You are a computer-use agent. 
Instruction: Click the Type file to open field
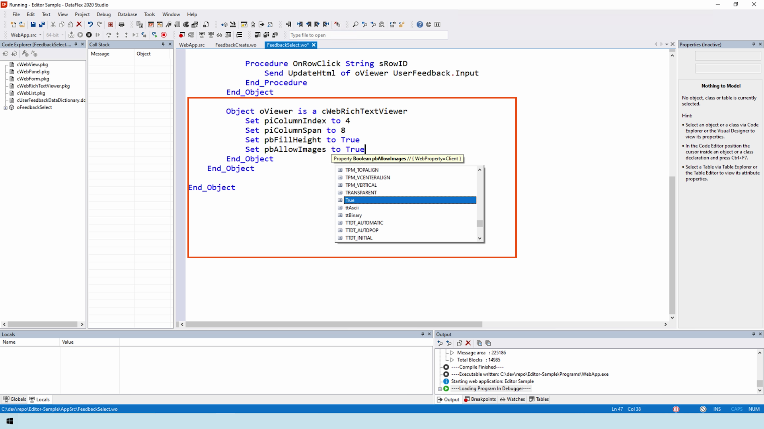[368, 35]
